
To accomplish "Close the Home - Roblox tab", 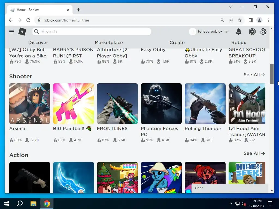I will (68, 10).
